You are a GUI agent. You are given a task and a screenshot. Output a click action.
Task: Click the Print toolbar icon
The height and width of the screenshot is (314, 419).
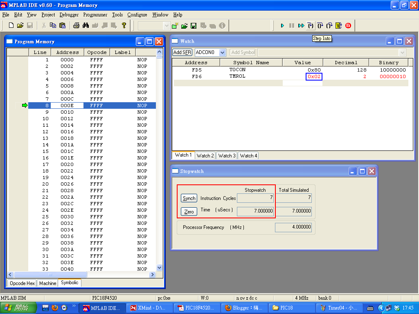(76, 25)
